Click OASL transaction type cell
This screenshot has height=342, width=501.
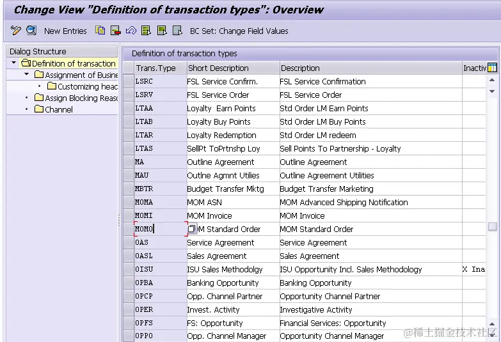pos(161,256)
